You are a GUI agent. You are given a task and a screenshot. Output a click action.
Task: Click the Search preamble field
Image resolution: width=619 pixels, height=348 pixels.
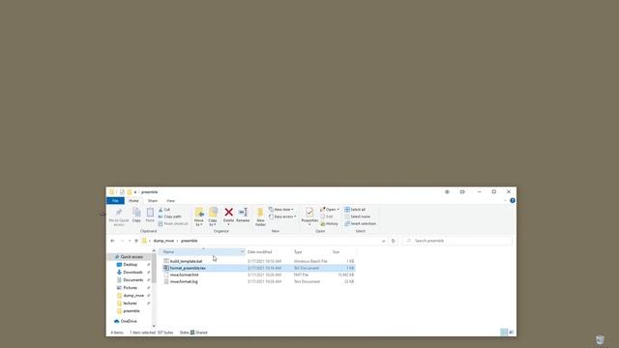(457, 241)
